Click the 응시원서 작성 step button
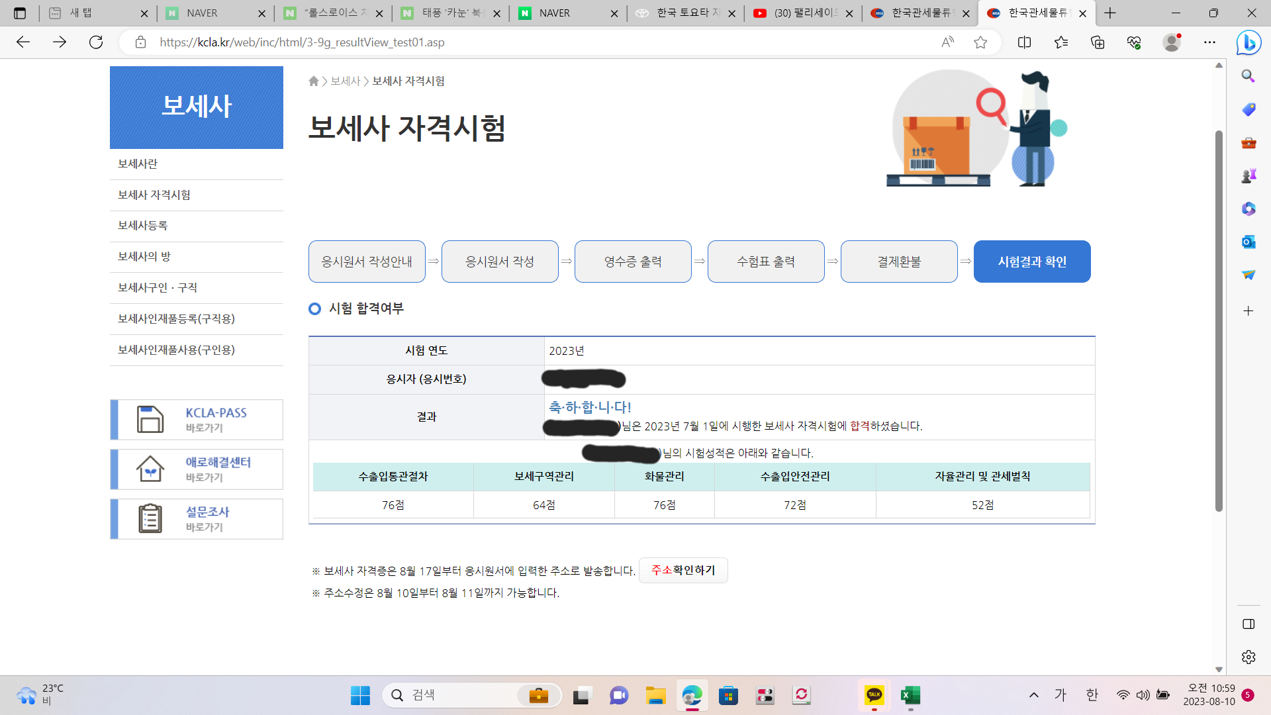The image size is (1271, 715). tap(500, 262)
